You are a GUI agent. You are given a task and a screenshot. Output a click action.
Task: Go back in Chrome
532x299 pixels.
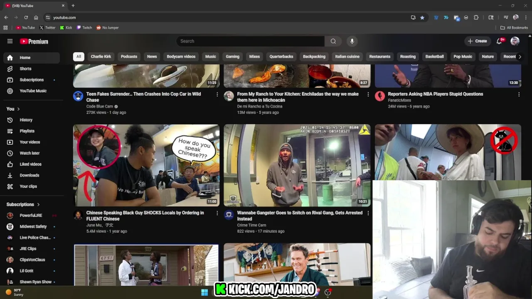(x=6, y=17)
